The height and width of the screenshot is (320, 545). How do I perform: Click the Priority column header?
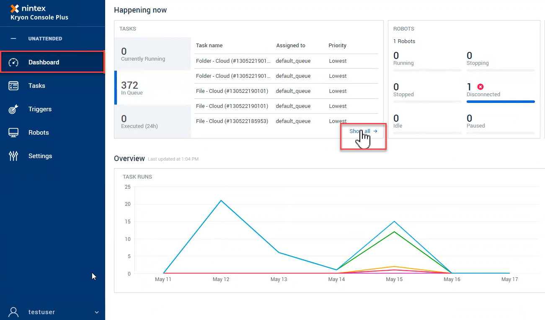pos(337,46)
